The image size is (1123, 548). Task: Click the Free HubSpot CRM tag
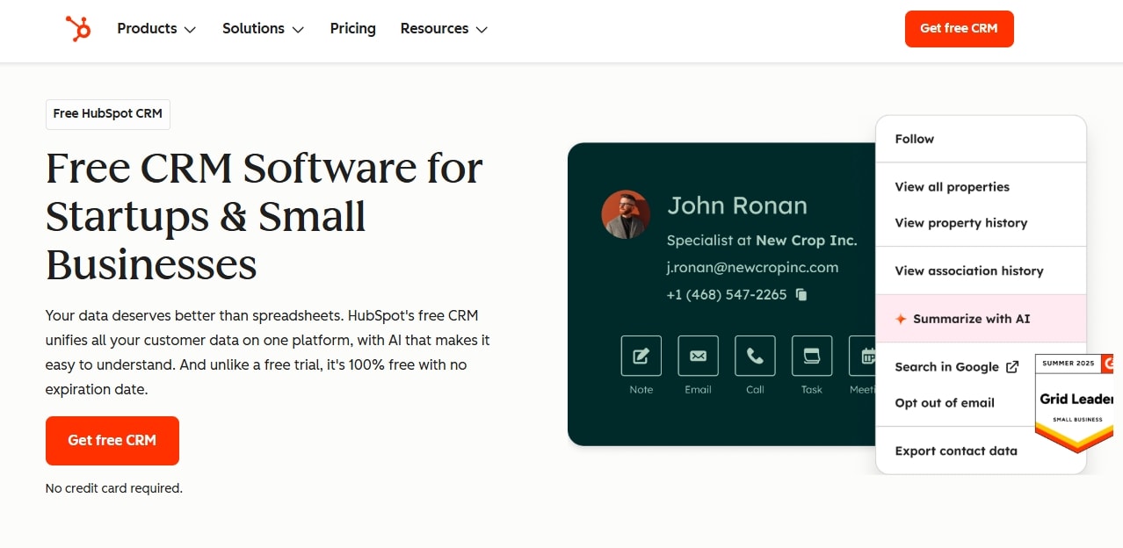pyautogui.click(x=108, y=114)
